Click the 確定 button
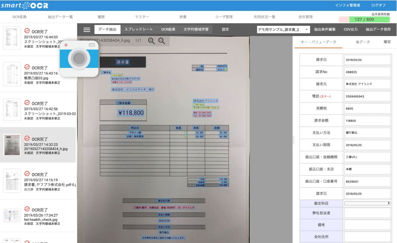This screenshot has height=243, width=397. coord(387,42)
